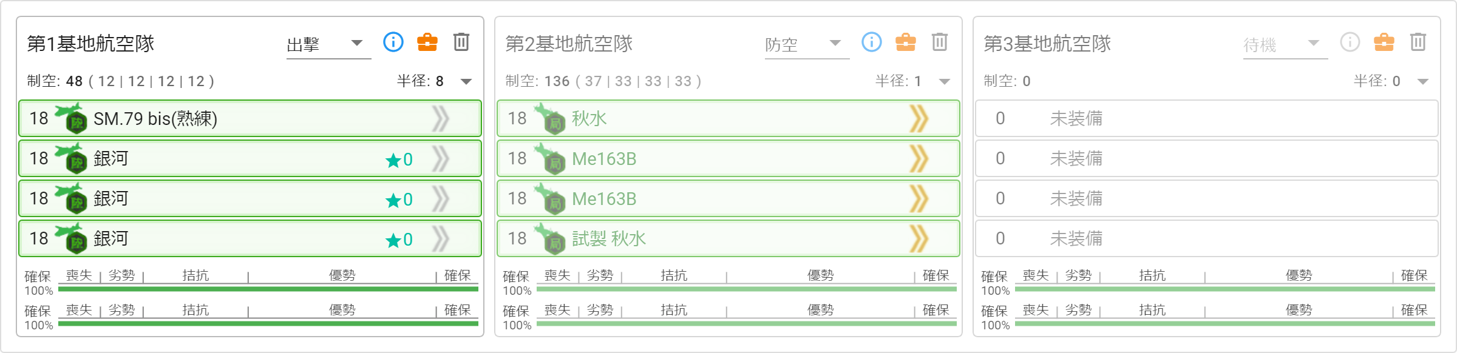The width and height of the screenshot is (1457, 353).
Task: Open the 出撃 mode dropdown
Action: coord(328,44)
